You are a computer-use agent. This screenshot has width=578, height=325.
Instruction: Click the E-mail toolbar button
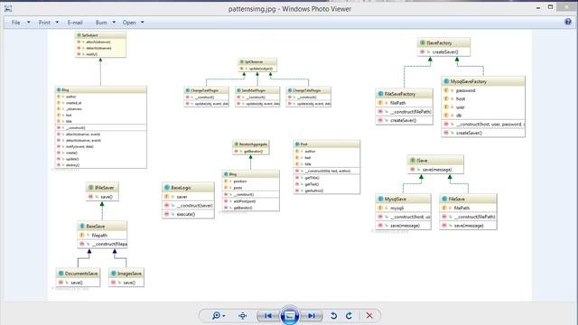75,23
